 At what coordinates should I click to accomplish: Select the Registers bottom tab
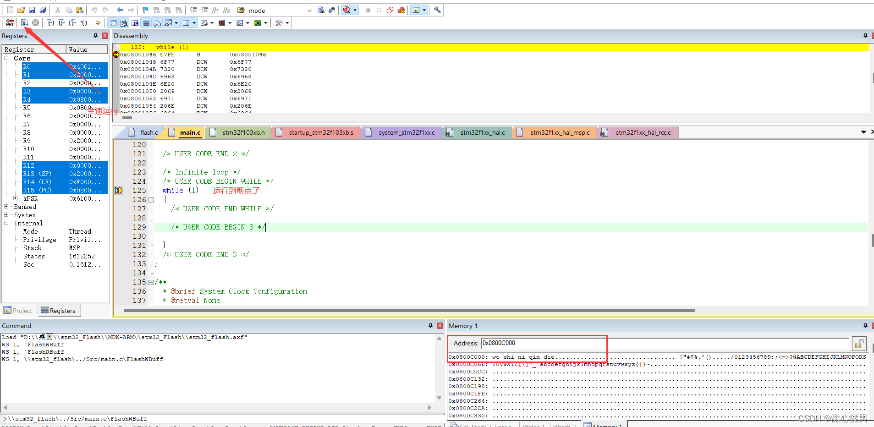58,311
